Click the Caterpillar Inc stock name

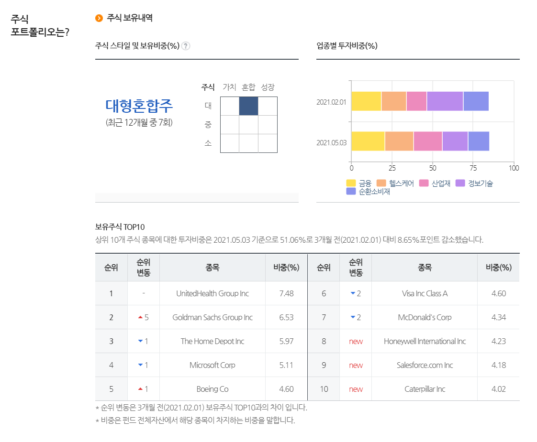[x=425, y=389]
